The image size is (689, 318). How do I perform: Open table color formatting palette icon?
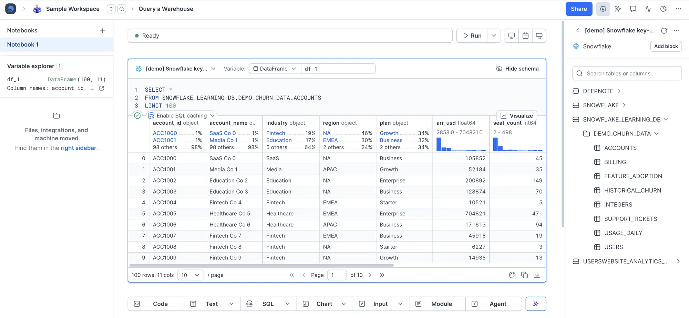(x=512, y=275)
